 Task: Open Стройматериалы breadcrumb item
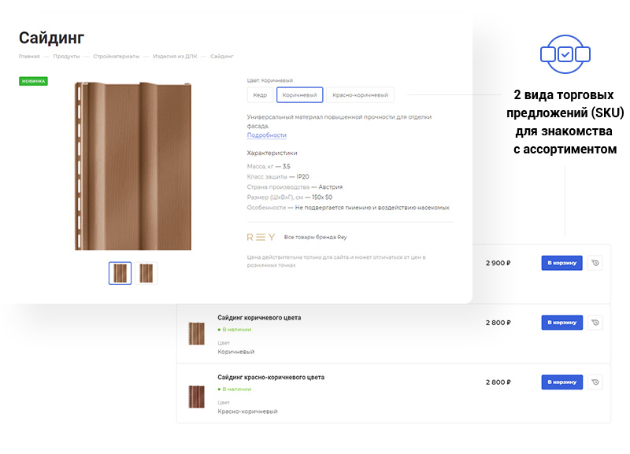click(116, 57)
